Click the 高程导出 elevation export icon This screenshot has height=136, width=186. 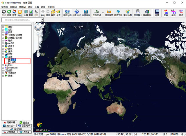pyautogui.click(x=137, y=13)
